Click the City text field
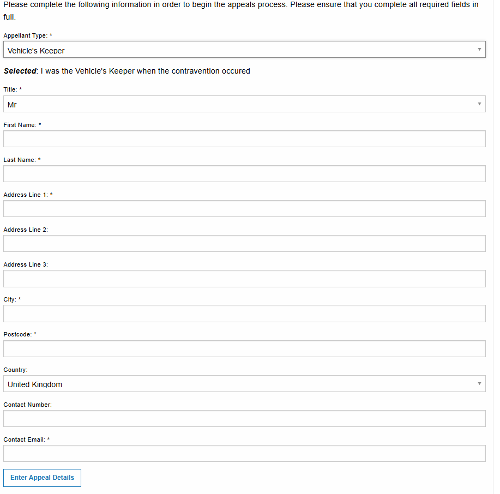This screenshot has width=500, height=494. click(x=244, y=314)
